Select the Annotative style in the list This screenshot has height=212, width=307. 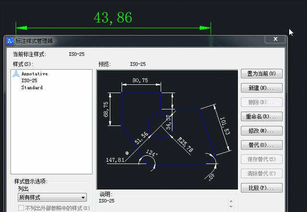[35, 74]
